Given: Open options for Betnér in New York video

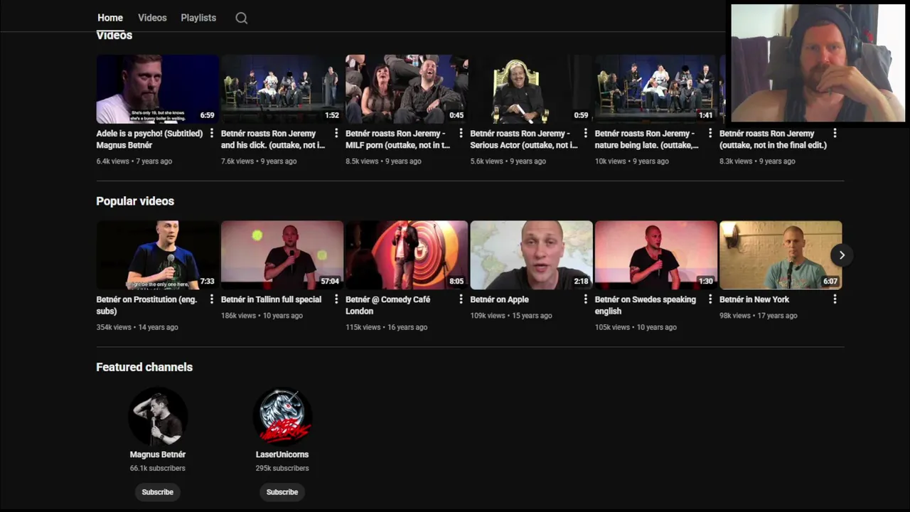Looking at the screenshot, I should (835, 299).
